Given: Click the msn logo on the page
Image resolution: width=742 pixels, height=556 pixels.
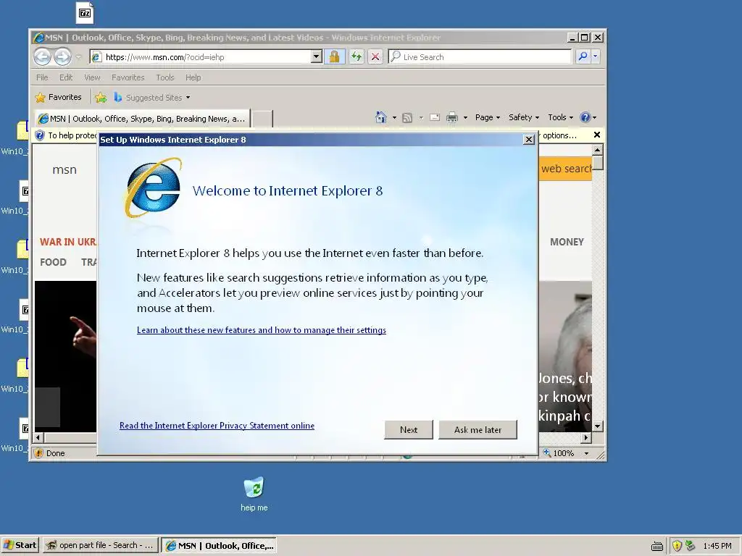Looking at the screenshot, I should click(64, 169).
